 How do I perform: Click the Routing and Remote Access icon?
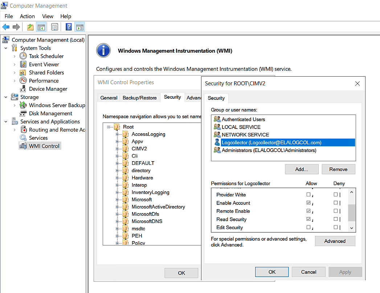point(24,130)
